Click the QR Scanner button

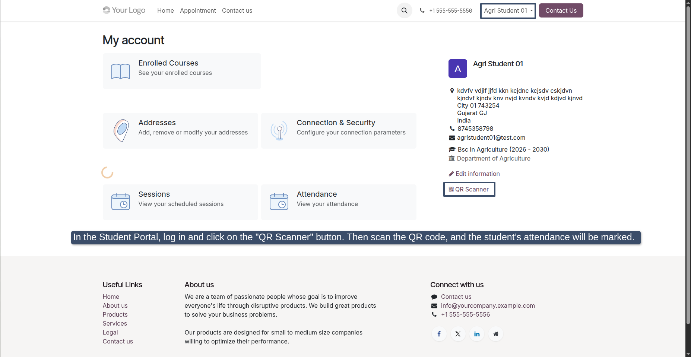tap(469, 189)
